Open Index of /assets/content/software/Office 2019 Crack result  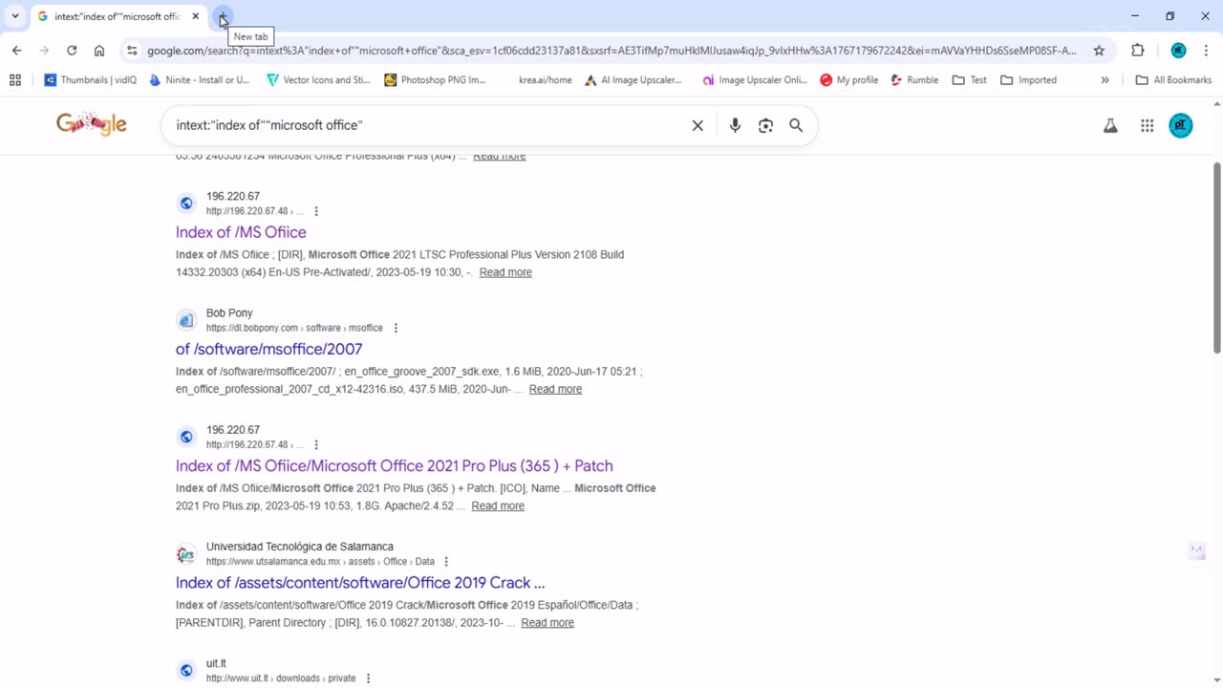click(x=360, y=582)
